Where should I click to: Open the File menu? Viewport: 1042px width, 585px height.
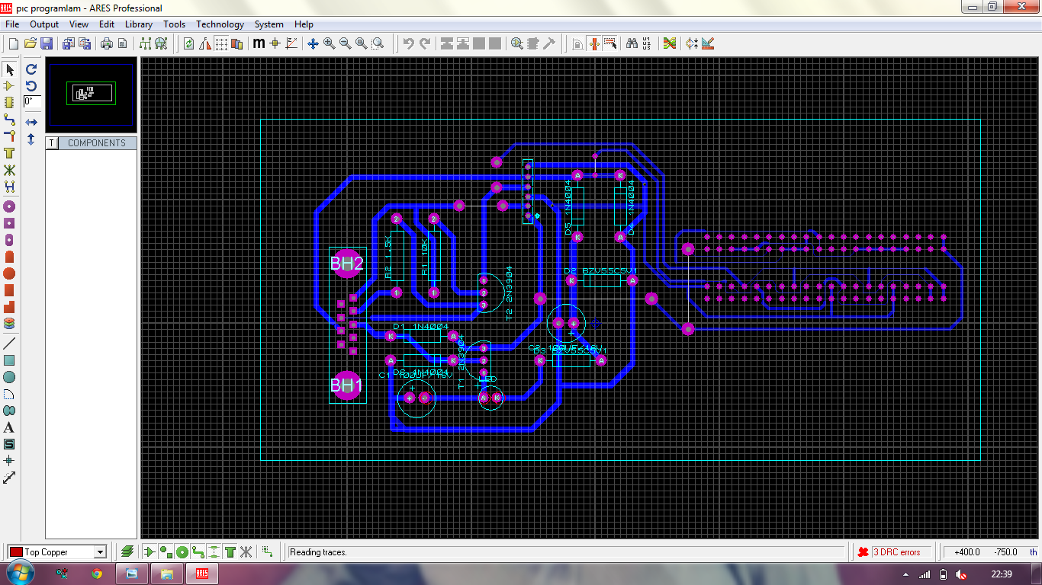12,24
